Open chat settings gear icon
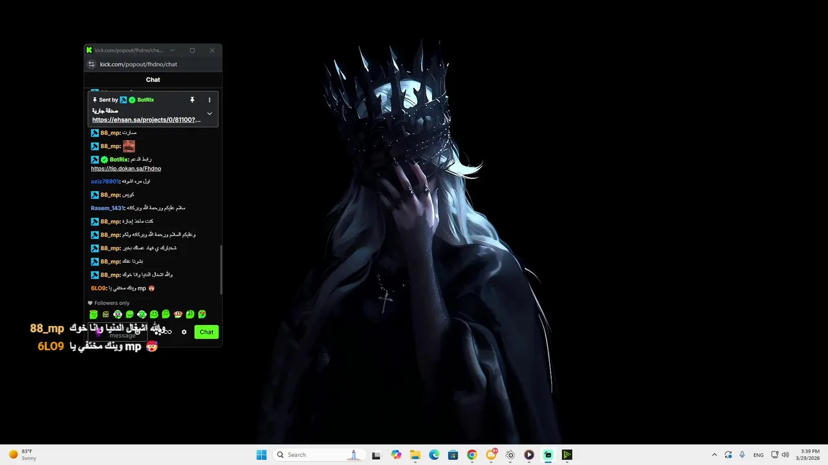The height and width of the screenshot is (465, 828). click(x=184, y=332)
